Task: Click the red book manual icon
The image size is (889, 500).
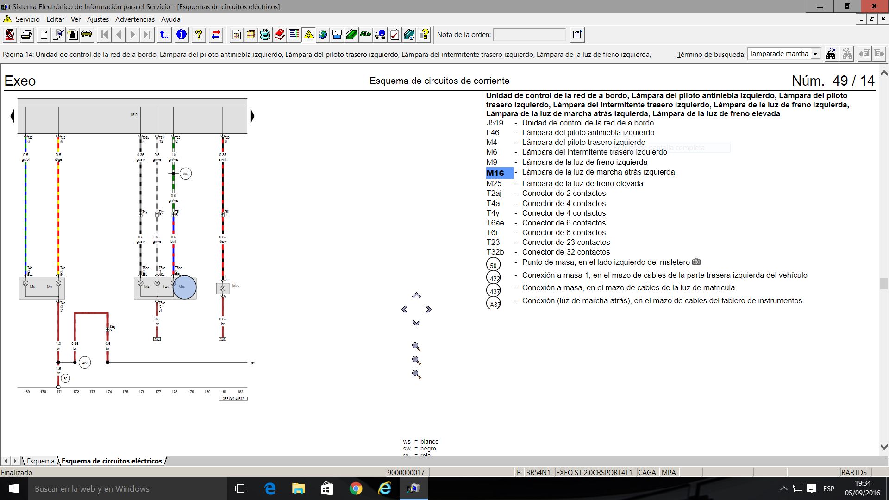Action: tap(280, 34)
